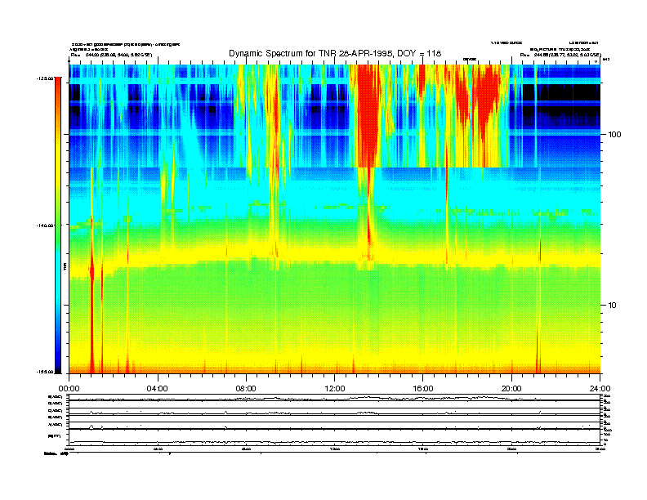
Task: Click the 00:00 time axis label
Action: tap(69, 389)
